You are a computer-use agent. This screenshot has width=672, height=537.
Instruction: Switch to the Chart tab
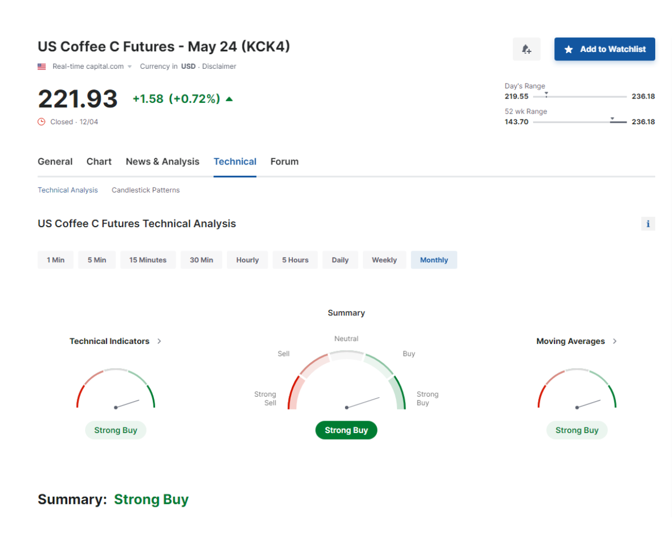pos(99,162)
